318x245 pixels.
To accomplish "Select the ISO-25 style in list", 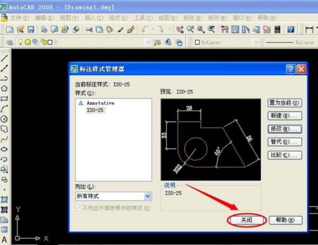I will tap(95, 110).
